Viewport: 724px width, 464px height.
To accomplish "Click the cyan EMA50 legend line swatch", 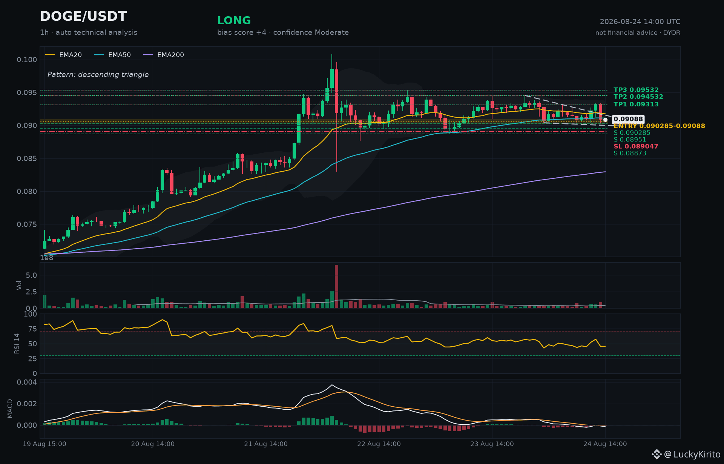I will pyautogui.click(x=99, y=55).
